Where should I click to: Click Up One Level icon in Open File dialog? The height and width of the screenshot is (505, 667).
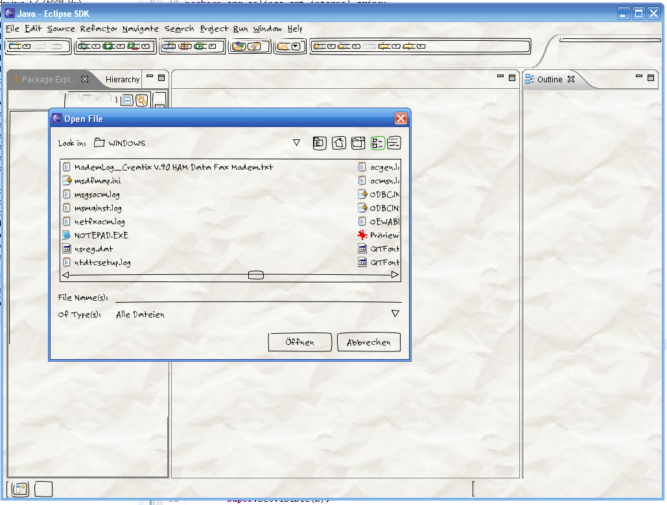(x=320, y=143)
